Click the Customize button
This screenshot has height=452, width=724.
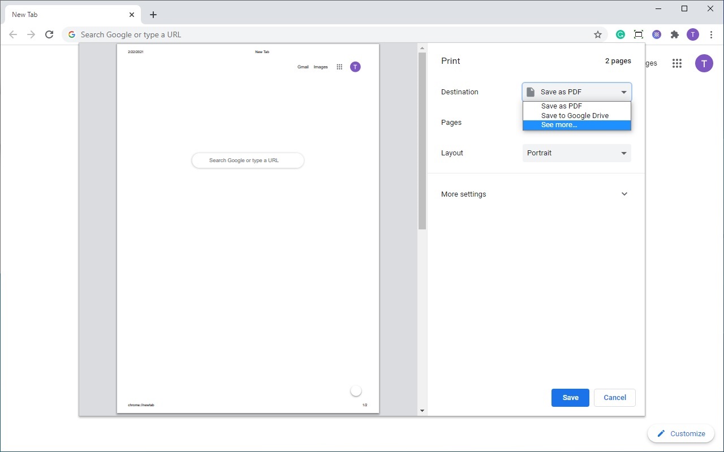tap(680, 433)
